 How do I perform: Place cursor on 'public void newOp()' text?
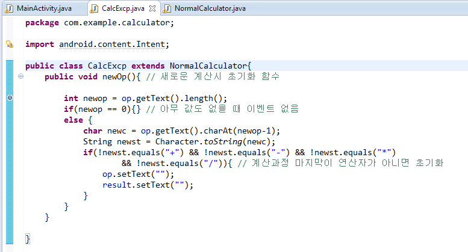(90, 76)
